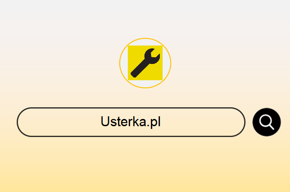Click the Usterka.pl text in search box
The width and height of the screenshot is (290, 192).
coord(131,122)
